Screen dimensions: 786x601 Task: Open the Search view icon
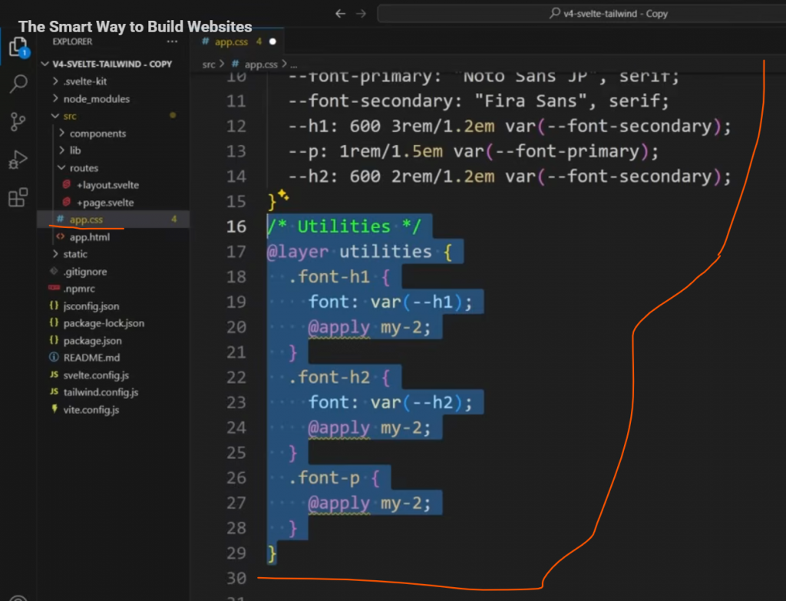(18, 84)
